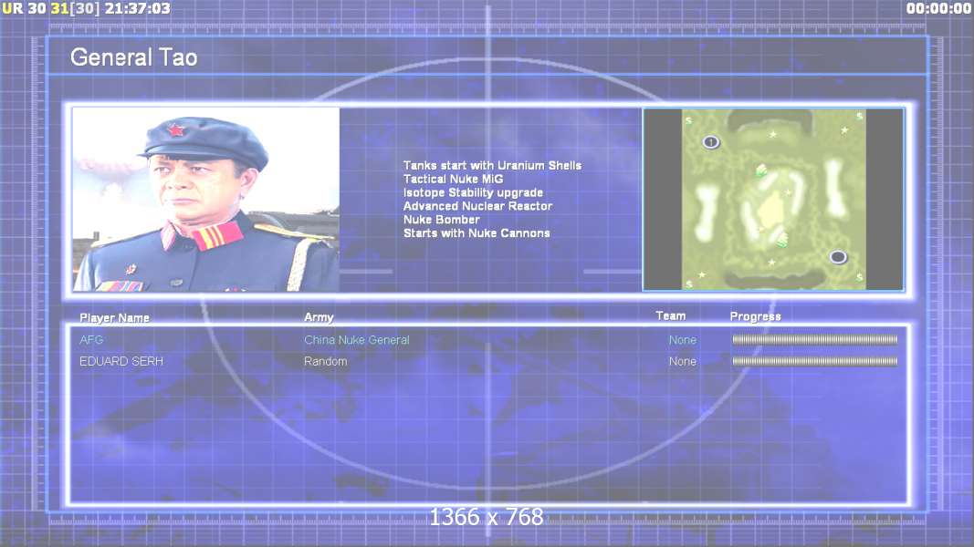This screenshot has width=974, height=547.
Task: Select player name "EDUARD SERH"
Action: pyautogui.click(x=121, y=361)
